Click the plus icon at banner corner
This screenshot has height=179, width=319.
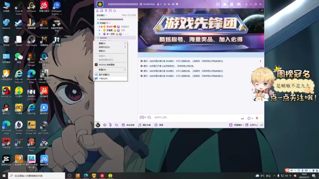click(262, 10)
